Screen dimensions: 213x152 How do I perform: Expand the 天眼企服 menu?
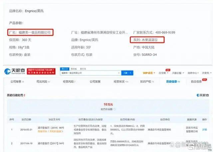(x=178, y=73)
